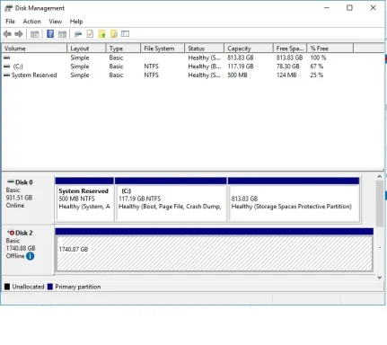
Task: Click the Show/Hide Console Tree icon
Action: pos(35,34)
